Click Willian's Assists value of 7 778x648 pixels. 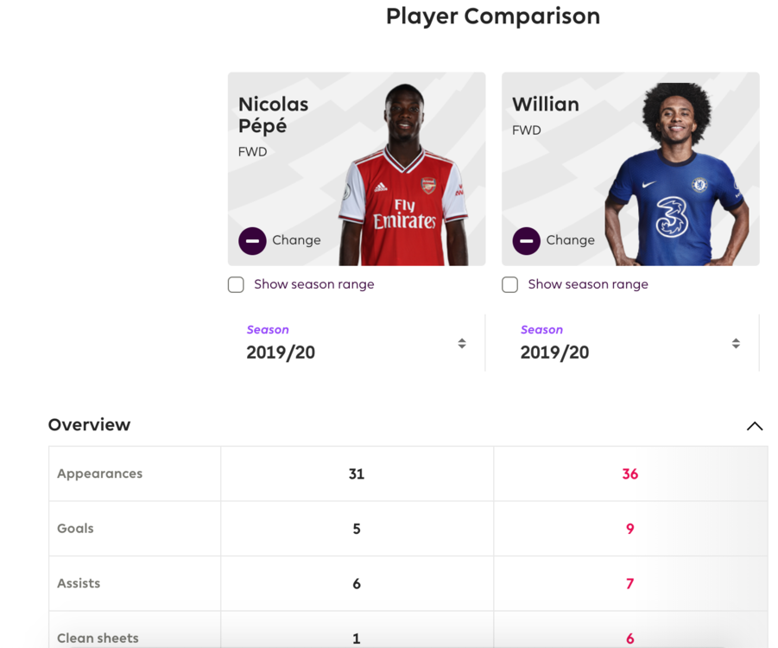(x=629, y=583)
